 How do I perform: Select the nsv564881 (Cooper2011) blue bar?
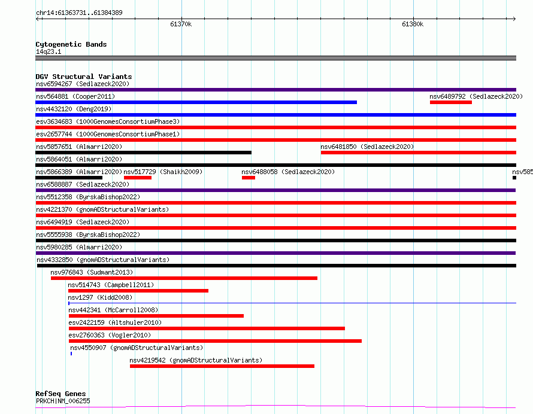pyautogui.click(x=196, y=102)
